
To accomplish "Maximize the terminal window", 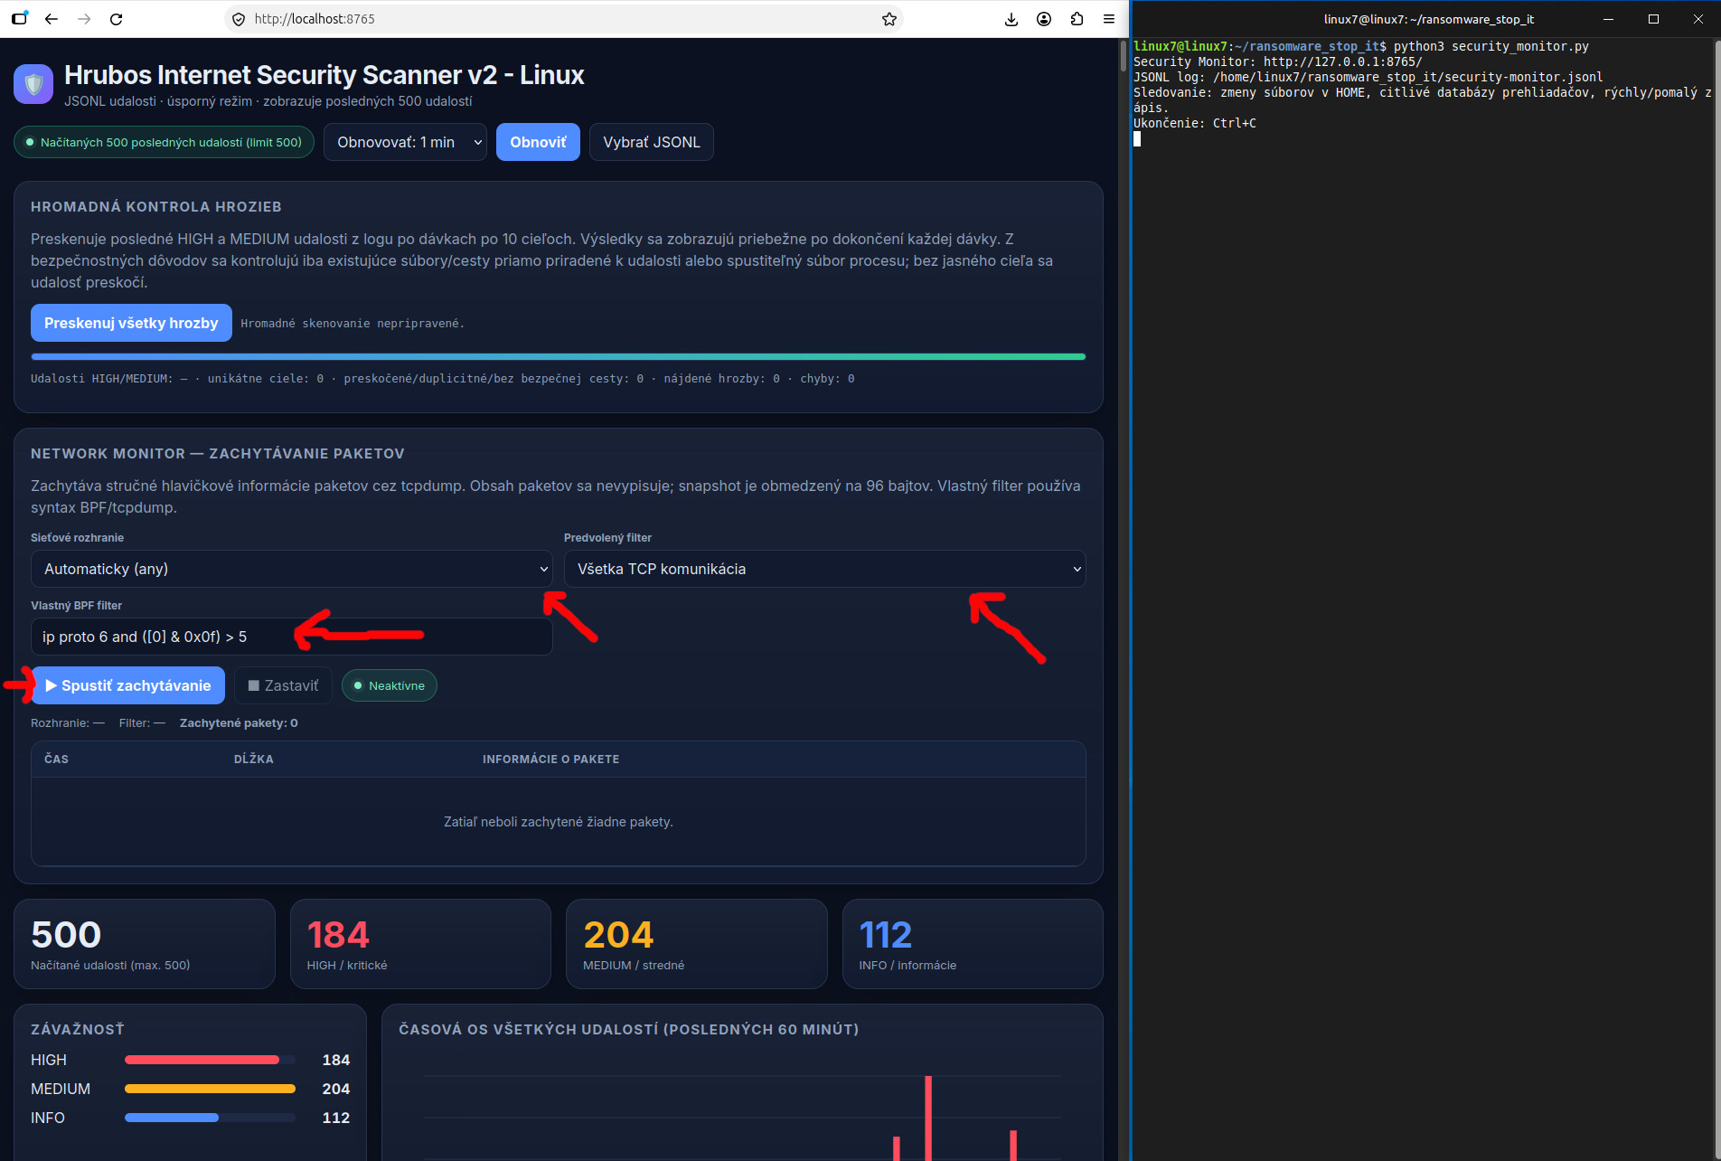I will (x=1653, y=19).
